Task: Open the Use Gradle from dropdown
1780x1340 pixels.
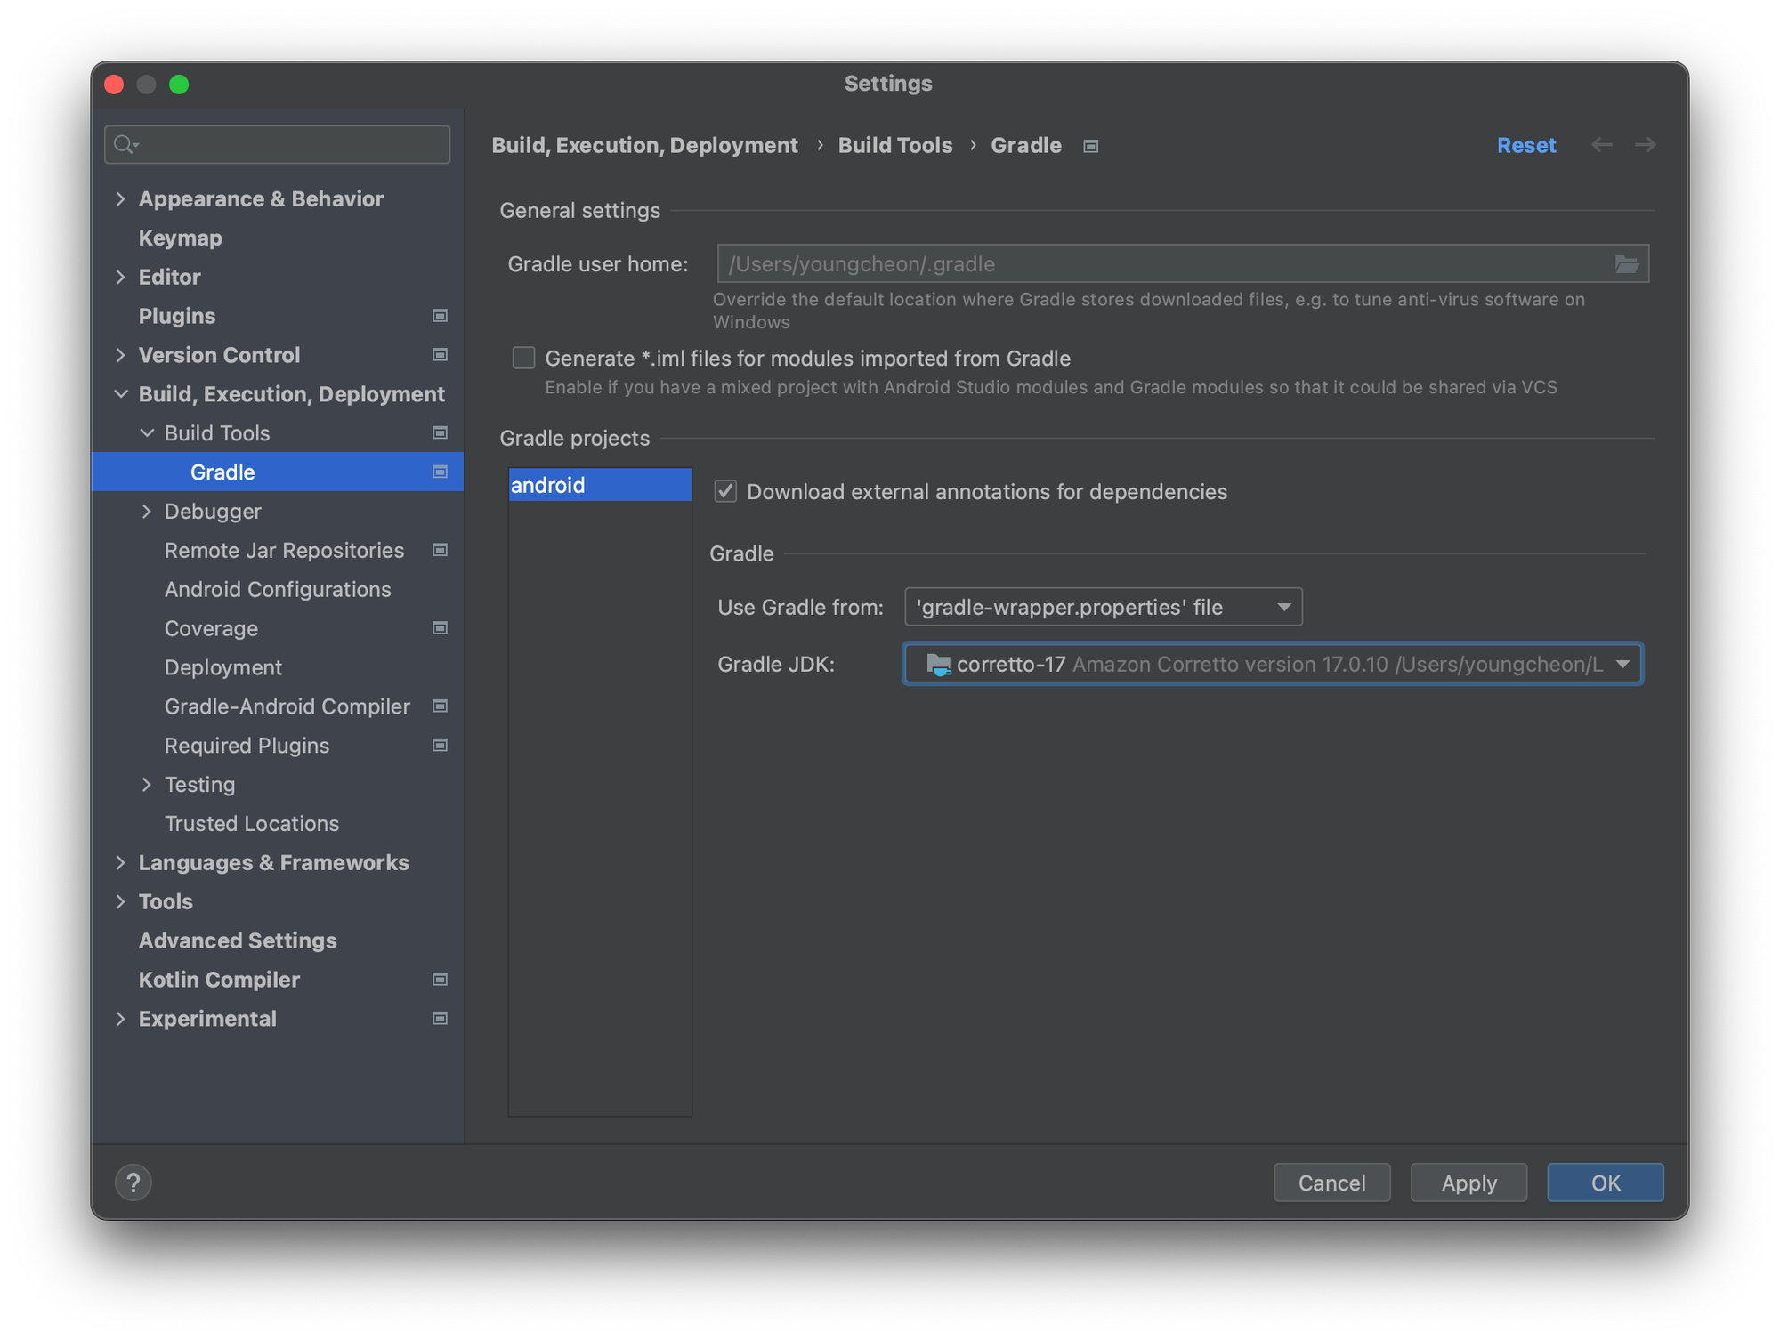Action: [1103, 607]
